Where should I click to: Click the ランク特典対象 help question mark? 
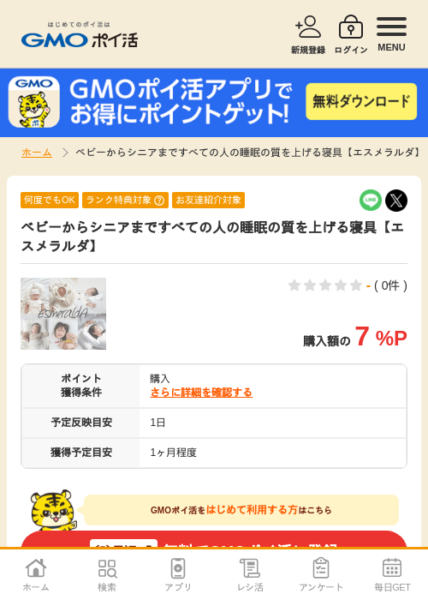coord(159,200)
